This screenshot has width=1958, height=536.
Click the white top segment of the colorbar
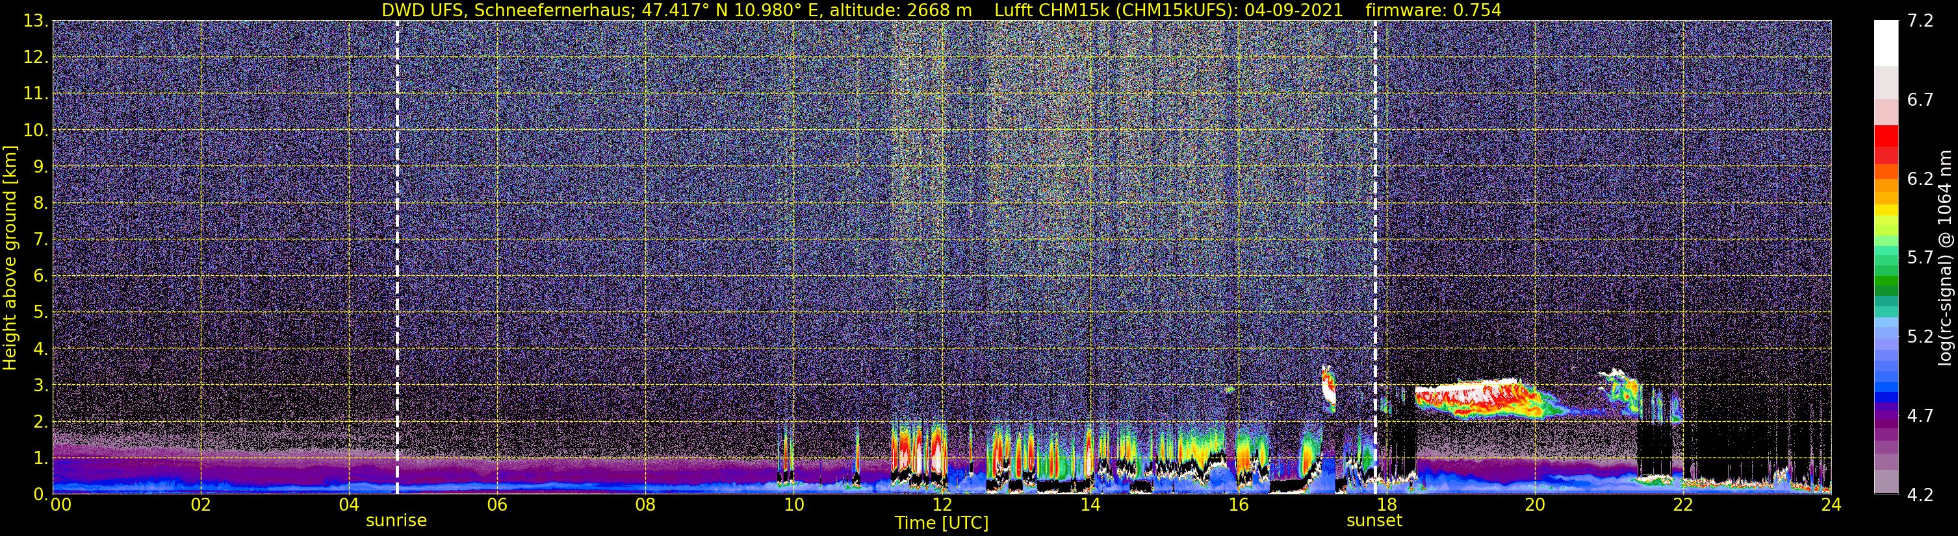pyautogui.click(x=1886, y=43)
